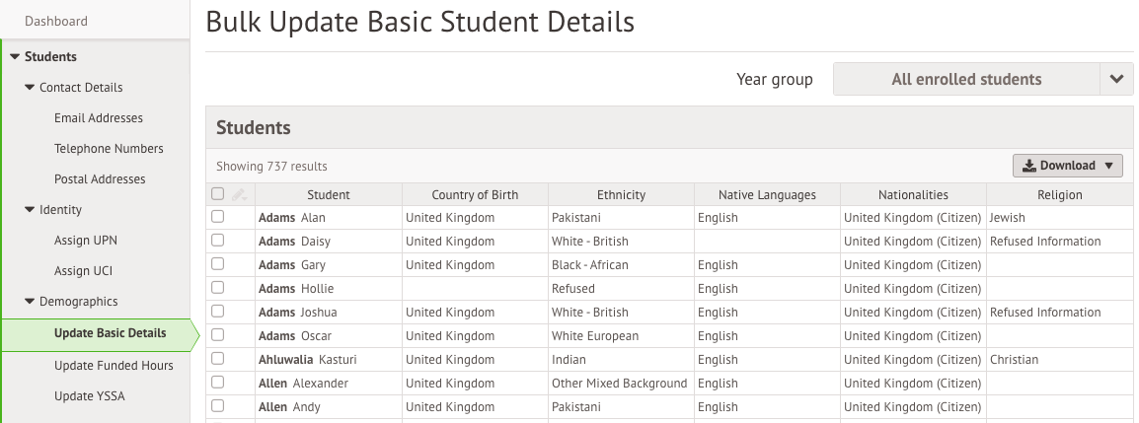Collapse the Students section triangle
1139x423 pixels.
click(x=15, y=56)
